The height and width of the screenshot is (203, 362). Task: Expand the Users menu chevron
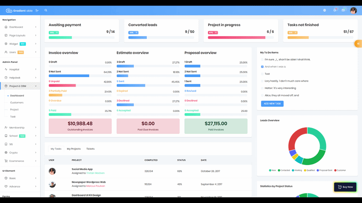[x=36, y=52]
